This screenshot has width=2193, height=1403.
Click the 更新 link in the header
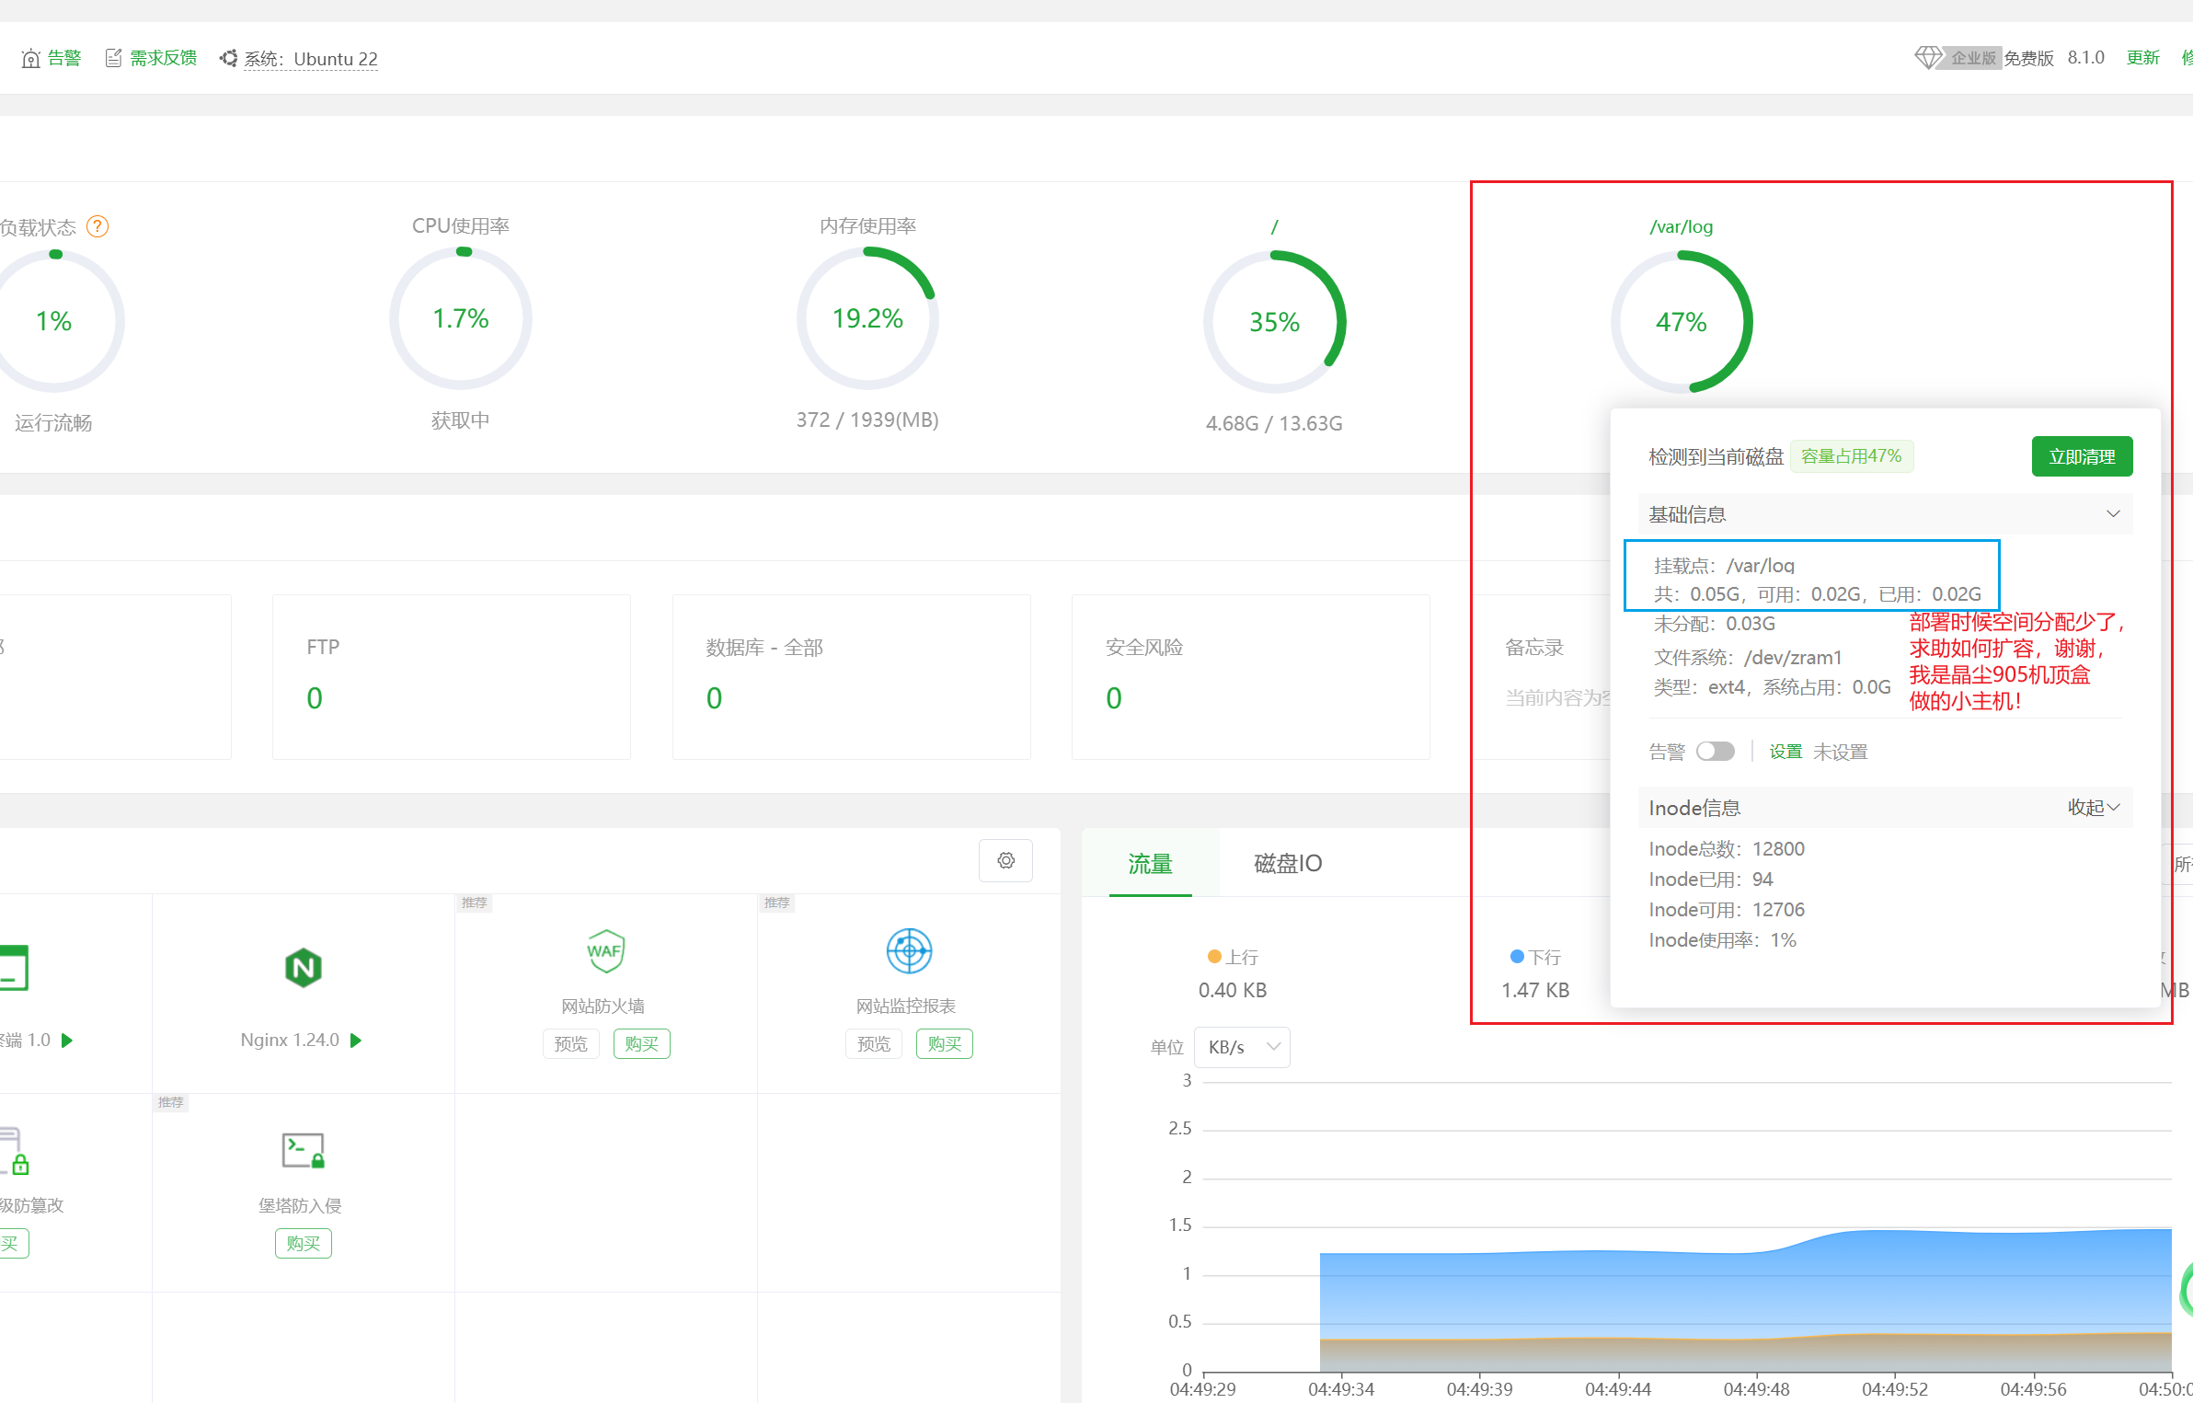pyautogui.click(x=2142, y=58)
